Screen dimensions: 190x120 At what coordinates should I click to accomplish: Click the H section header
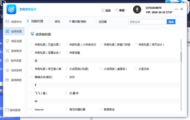coord(106,101)
